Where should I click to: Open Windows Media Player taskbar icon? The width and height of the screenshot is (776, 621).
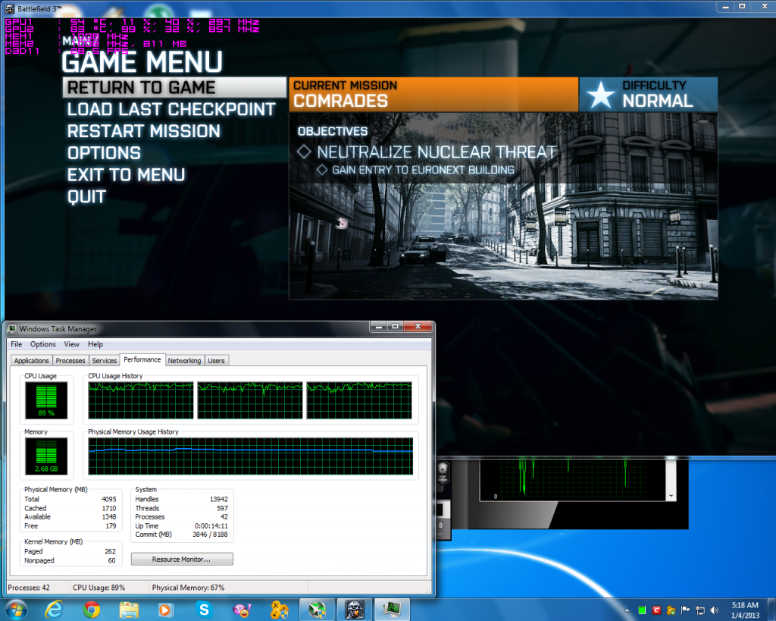point(166,610)
